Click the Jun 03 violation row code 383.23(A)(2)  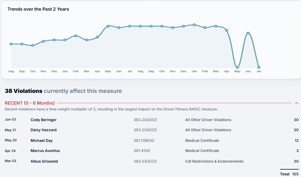145,120
